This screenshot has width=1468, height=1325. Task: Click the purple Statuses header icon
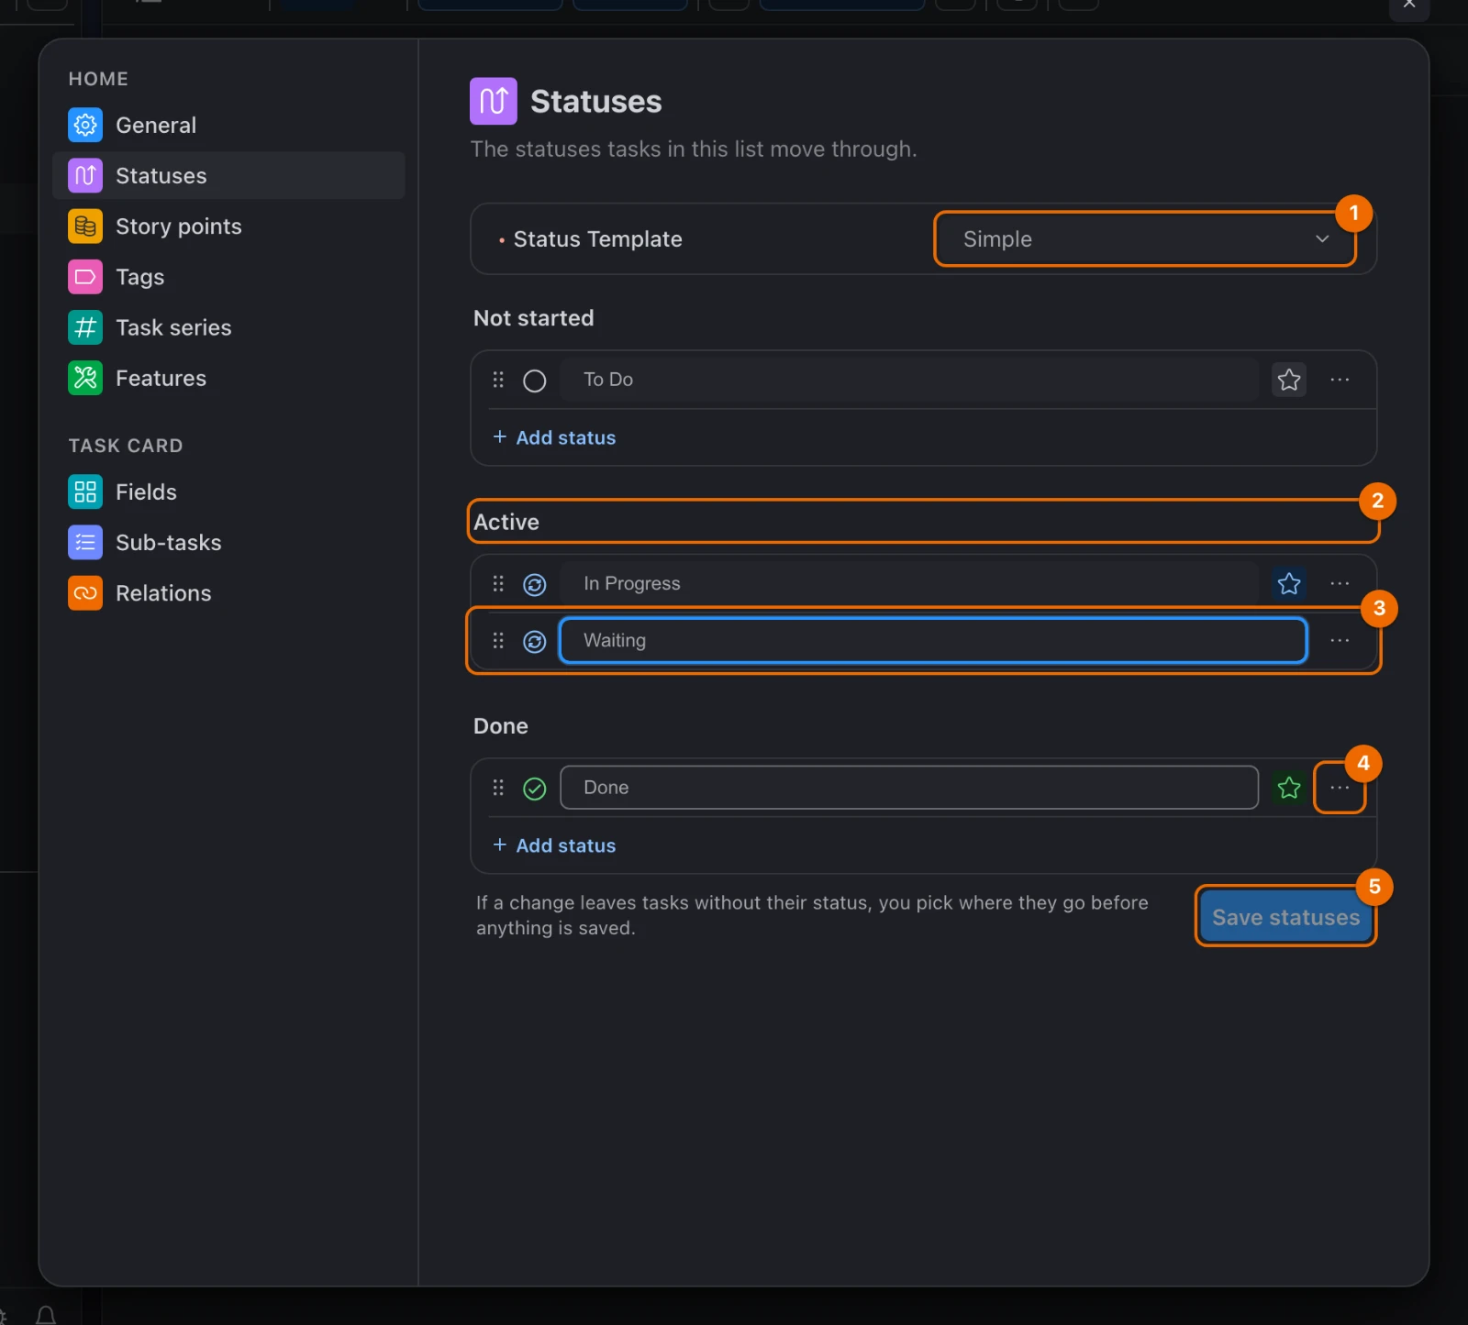pyautogui.click(x=494, y=101)
